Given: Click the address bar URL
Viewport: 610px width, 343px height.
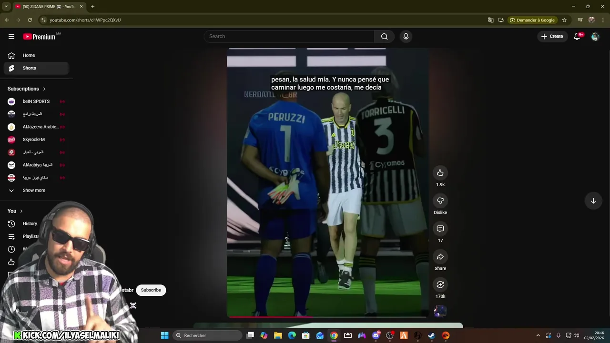Looking at the screenshot, I should click(85, 20).
